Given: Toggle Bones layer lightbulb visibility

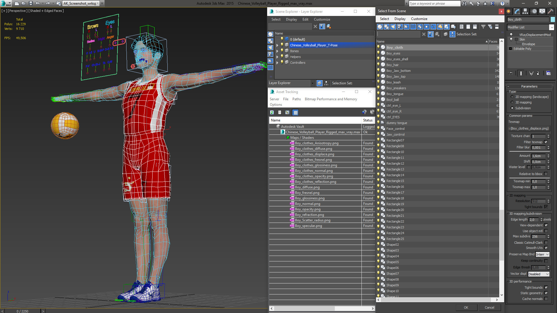Looking at the screenshot, I should [282, 51].
